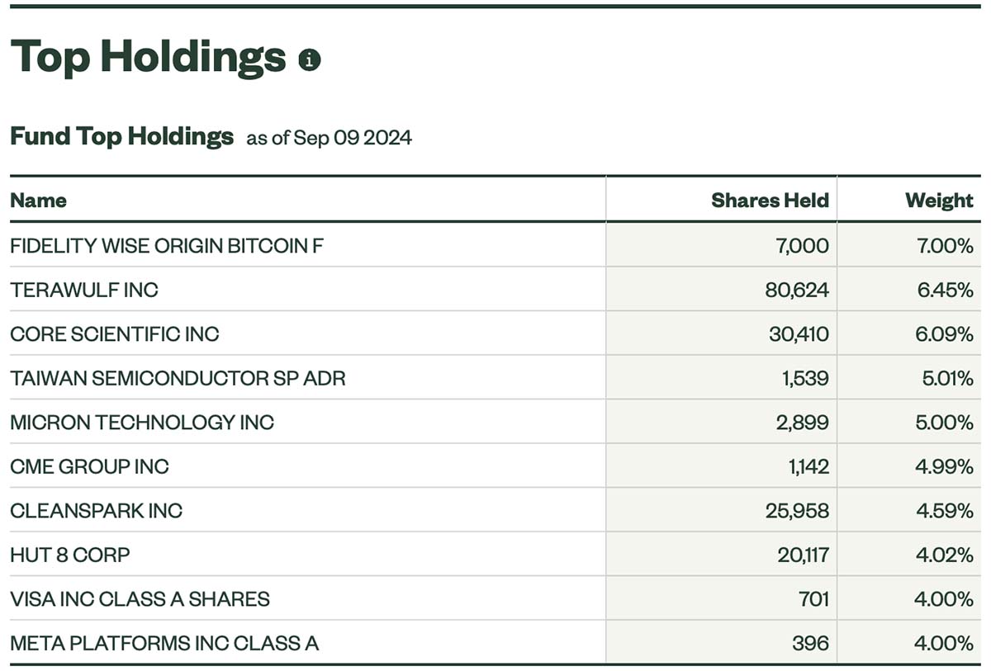Screen dimensions: 991x671
Task: Click the 80,624 shares held value
Action: pyautogui.click(x=798, y=290)
